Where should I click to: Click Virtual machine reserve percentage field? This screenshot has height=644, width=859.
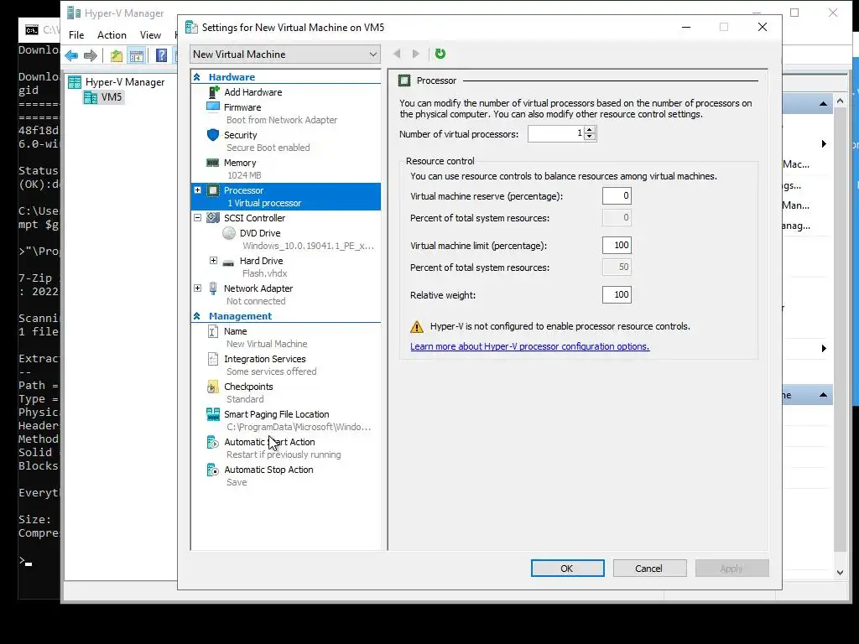click(617, 196)
